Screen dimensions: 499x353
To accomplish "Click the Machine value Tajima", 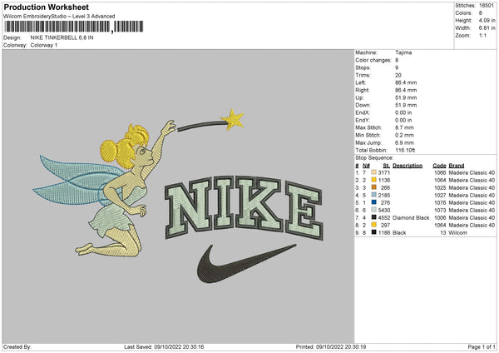I will click(403, 52).
